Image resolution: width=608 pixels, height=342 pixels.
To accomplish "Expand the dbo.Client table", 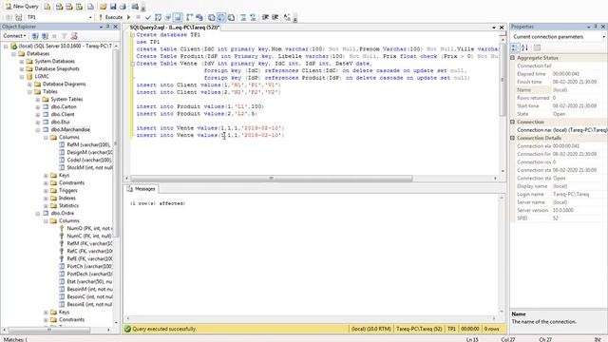I will pyautogui.click(x=38, y=114).
